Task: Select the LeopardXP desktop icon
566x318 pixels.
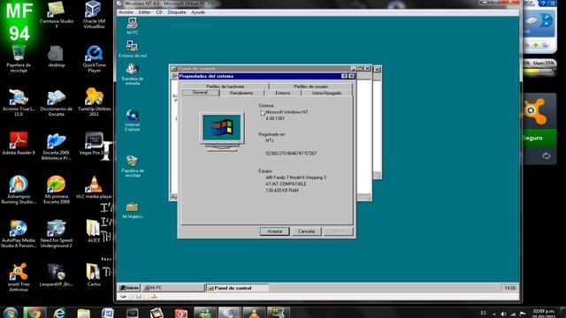Action: (57, 276)
